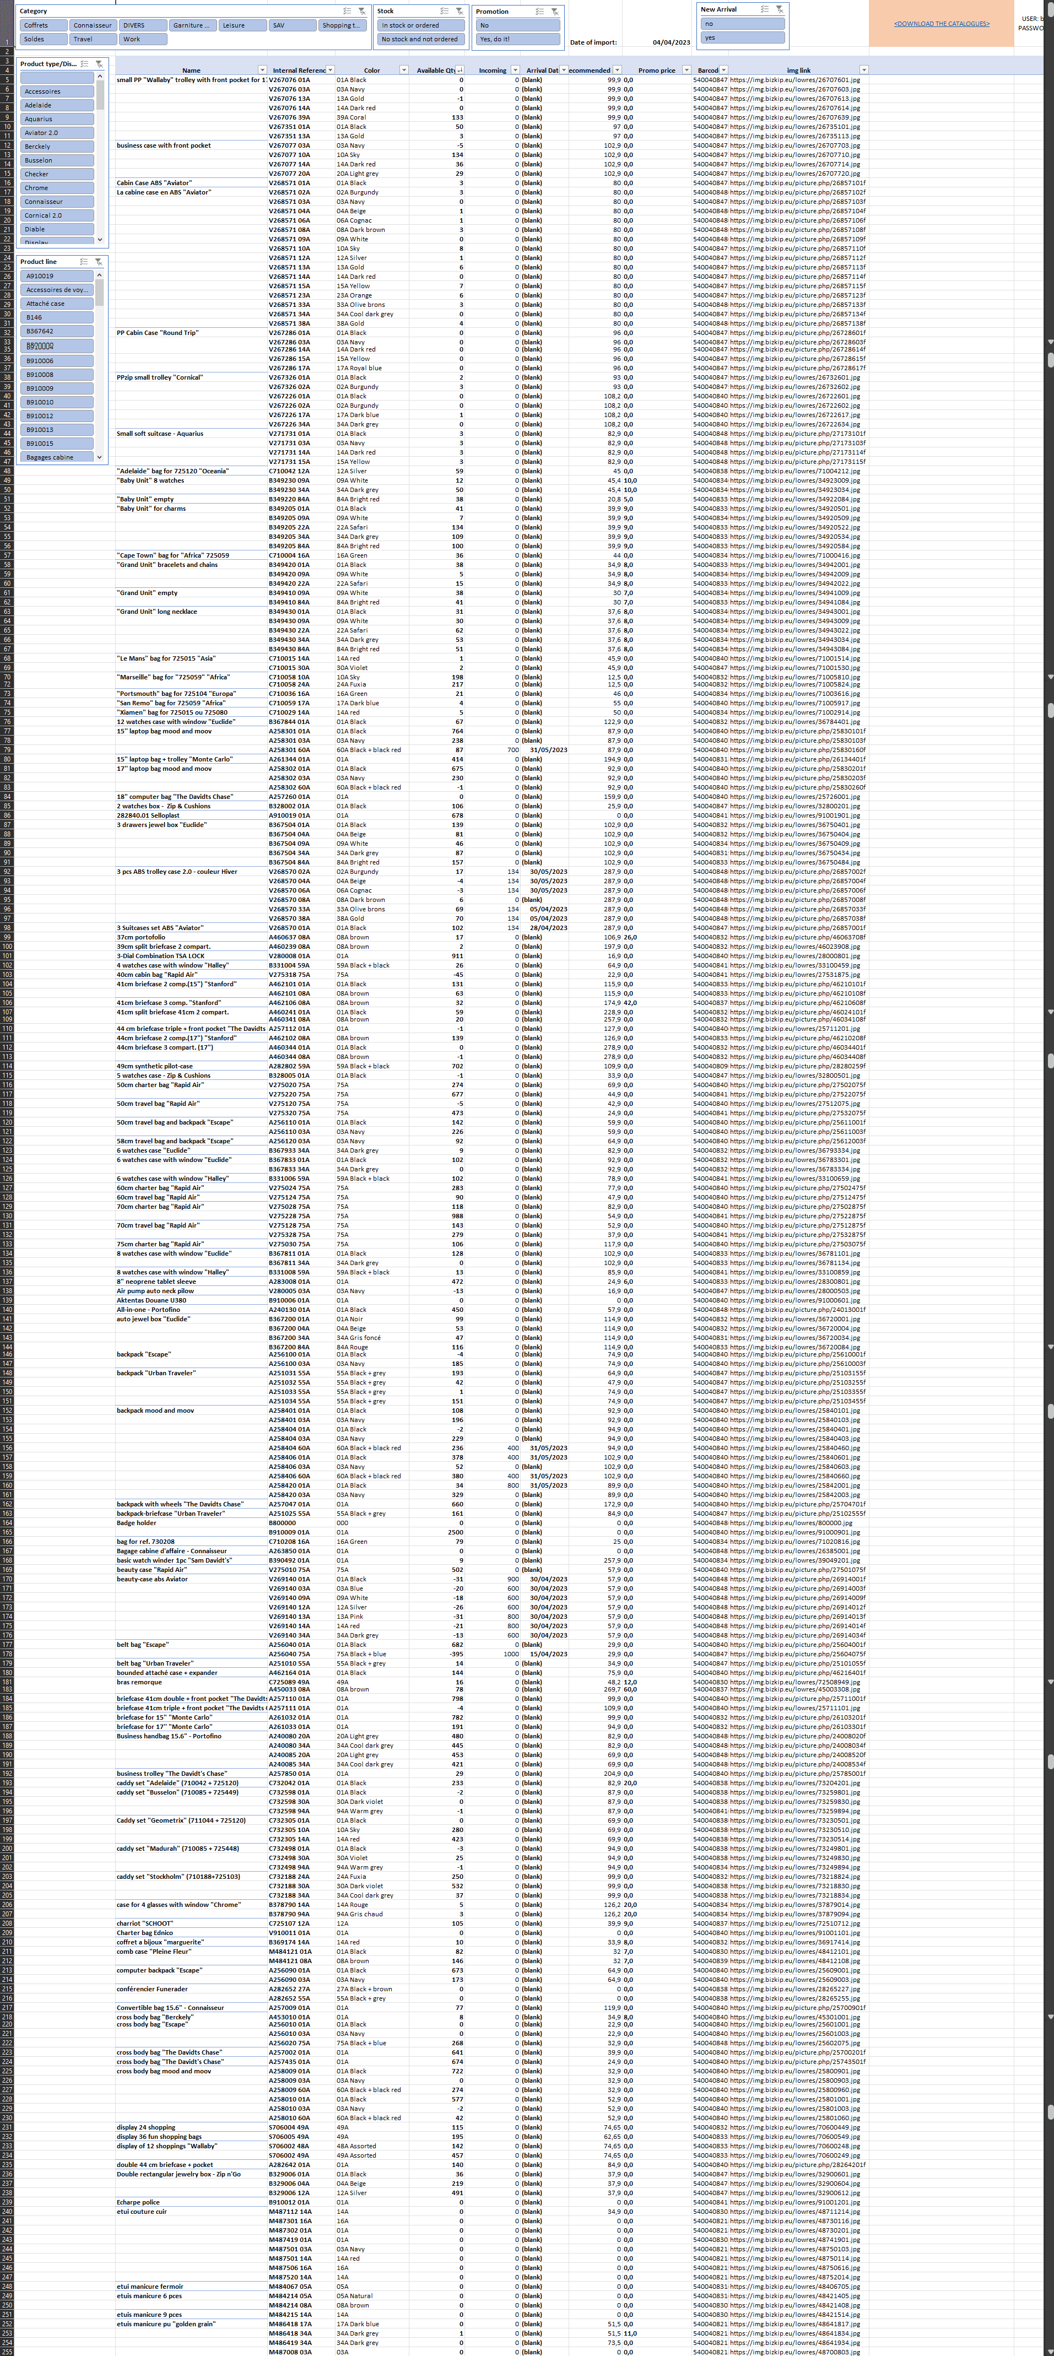Clear filter on Product line slicer
Image resolution: width=1054 pixels, height=2356 pixels.
(x=99, y=262)
